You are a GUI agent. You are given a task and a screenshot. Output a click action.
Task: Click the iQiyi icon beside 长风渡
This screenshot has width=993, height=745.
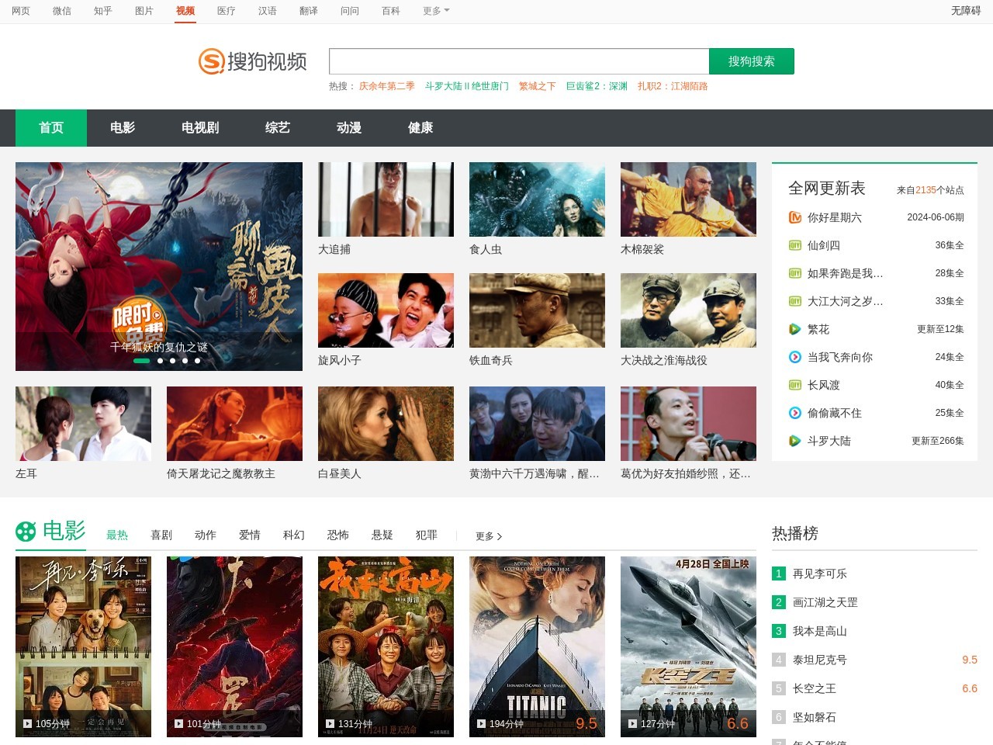pyautogui.click(x=795, y=385)
